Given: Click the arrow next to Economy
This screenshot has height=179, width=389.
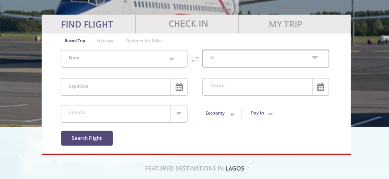Looking at the screenshot, I should tap(232, 114).
